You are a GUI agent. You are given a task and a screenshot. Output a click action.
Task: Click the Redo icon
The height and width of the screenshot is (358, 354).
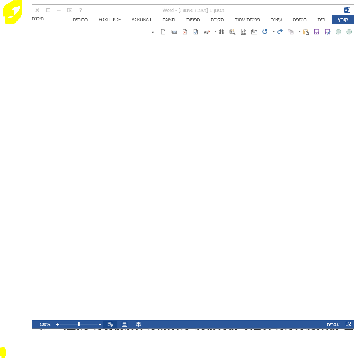tap(280, 32)
